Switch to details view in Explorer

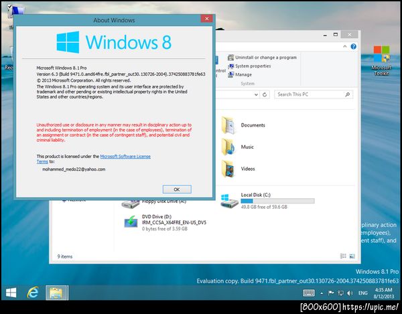343,256
